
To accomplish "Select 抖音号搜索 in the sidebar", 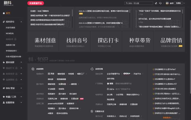I will [10, 28].
